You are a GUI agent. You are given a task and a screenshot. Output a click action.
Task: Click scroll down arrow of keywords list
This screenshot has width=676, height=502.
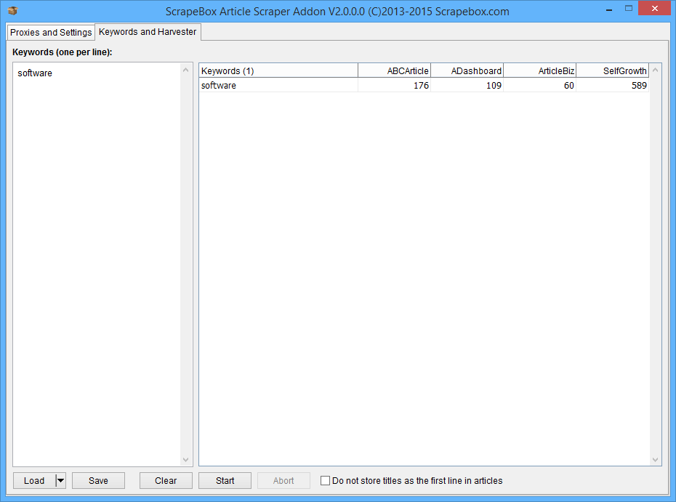(x=186, y=459)
